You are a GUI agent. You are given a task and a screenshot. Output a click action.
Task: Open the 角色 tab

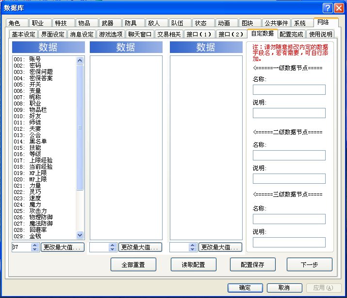pos(17,23)
